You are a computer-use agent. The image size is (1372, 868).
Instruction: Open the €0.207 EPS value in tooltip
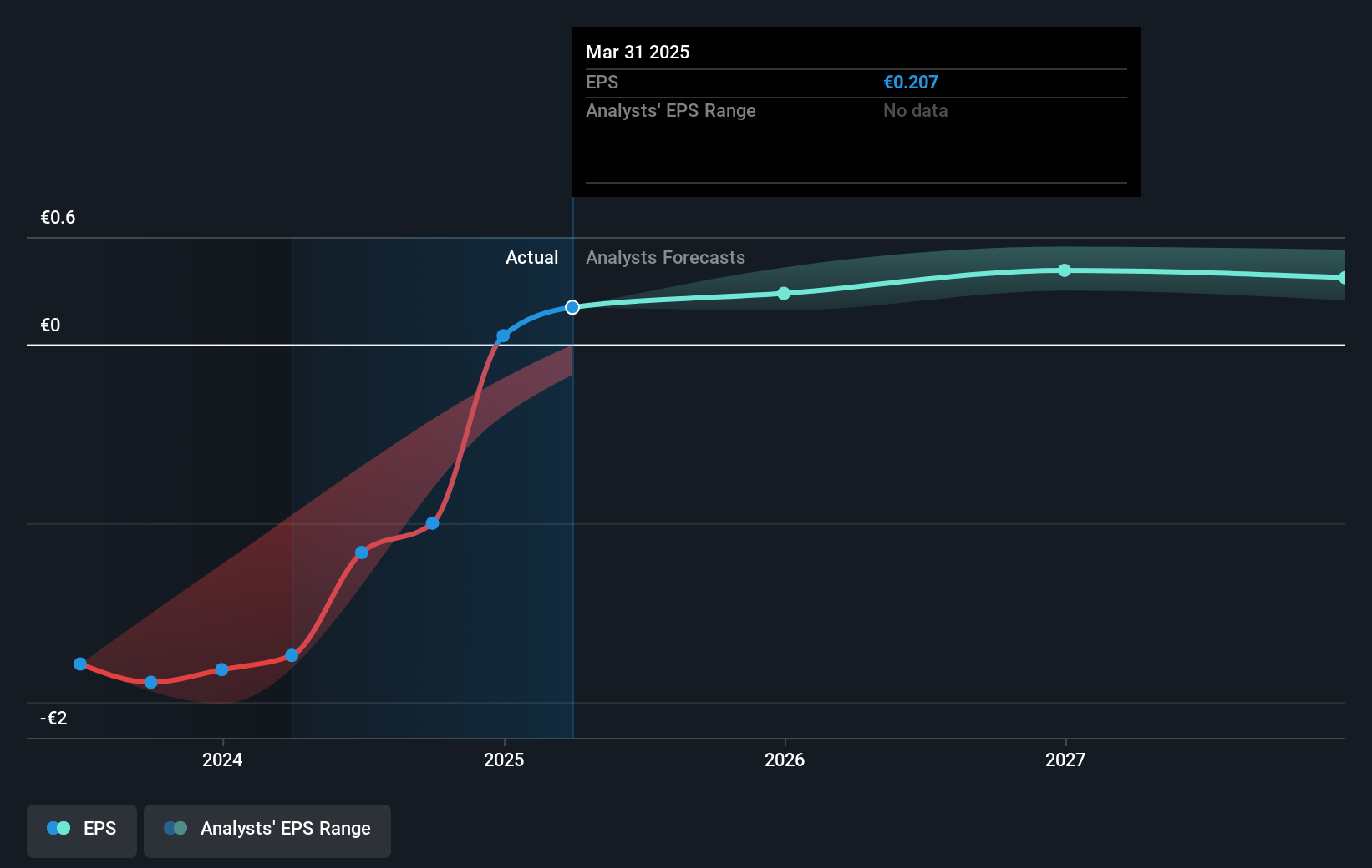pyautogui.click(x=910, y=82)
